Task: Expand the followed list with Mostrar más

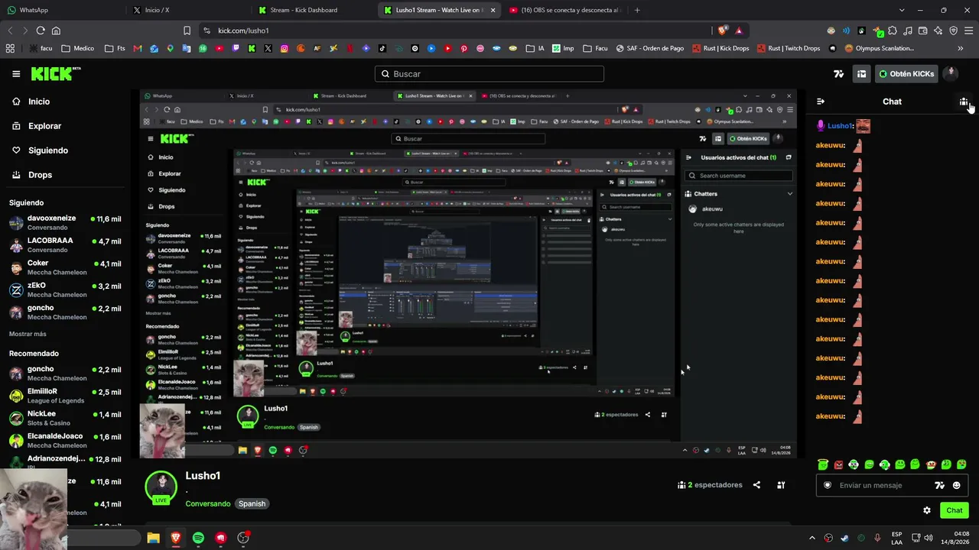Action: click(x=28, y=334)
